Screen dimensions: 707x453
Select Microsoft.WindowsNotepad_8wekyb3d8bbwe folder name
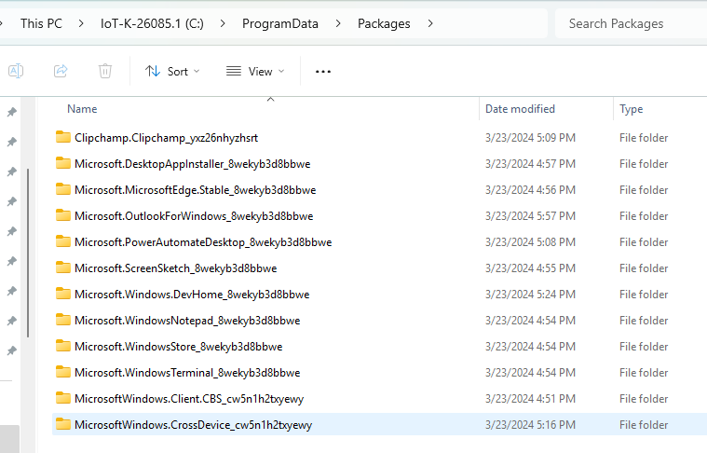point(187,321)
